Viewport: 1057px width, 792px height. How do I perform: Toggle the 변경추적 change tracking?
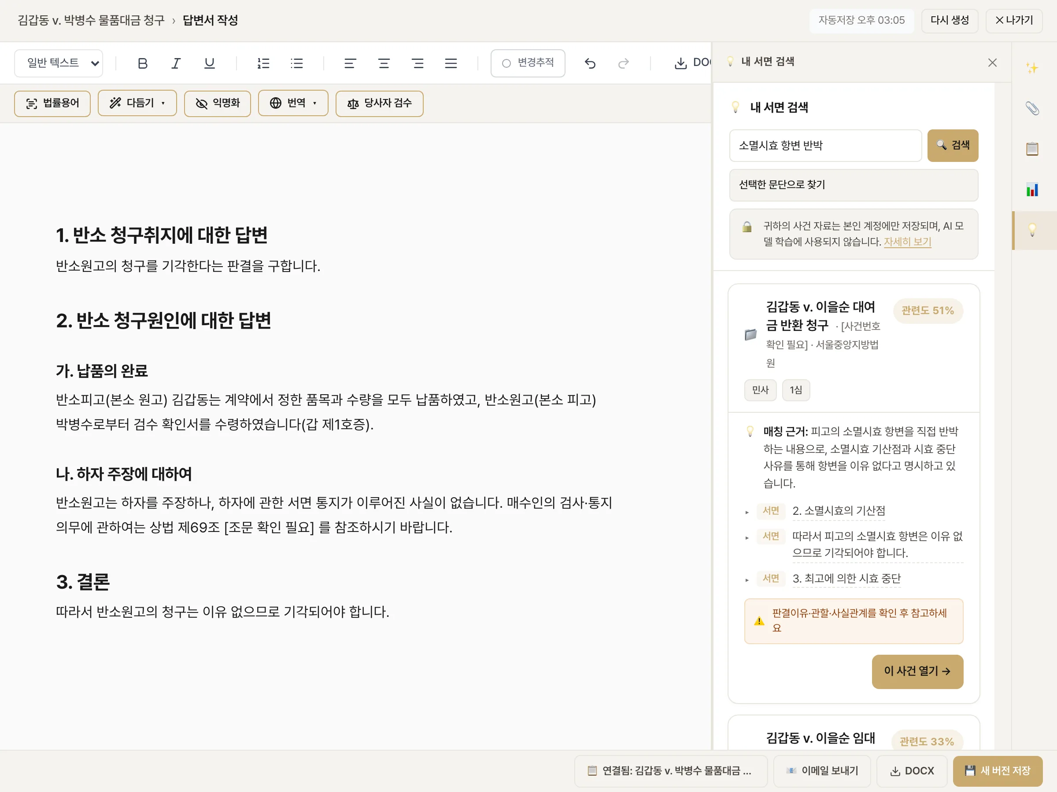528,63
